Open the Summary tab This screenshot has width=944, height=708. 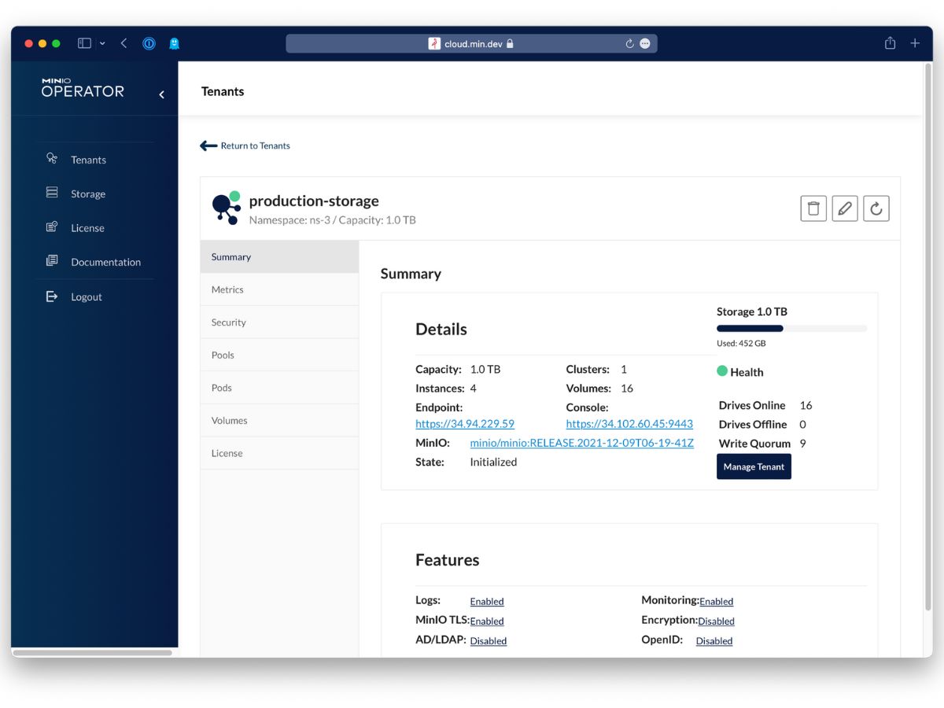click(279, 256)
